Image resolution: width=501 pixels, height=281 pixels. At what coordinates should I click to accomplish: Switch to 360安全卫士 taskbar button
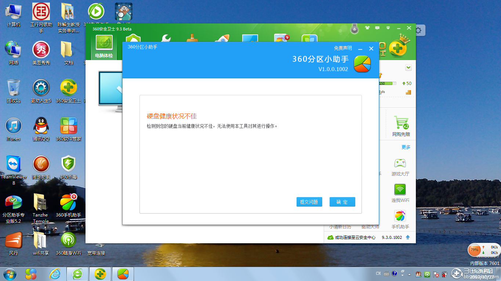pos(100,274)
